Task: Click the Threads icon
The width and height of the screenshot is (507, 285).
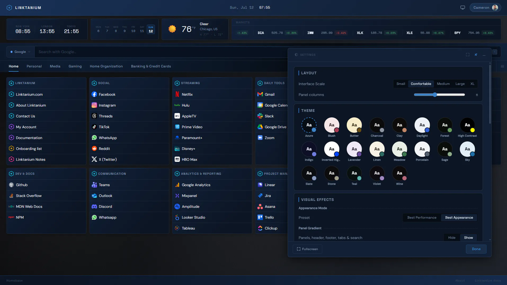Action: pyautogui.click(x=94, y=116)
